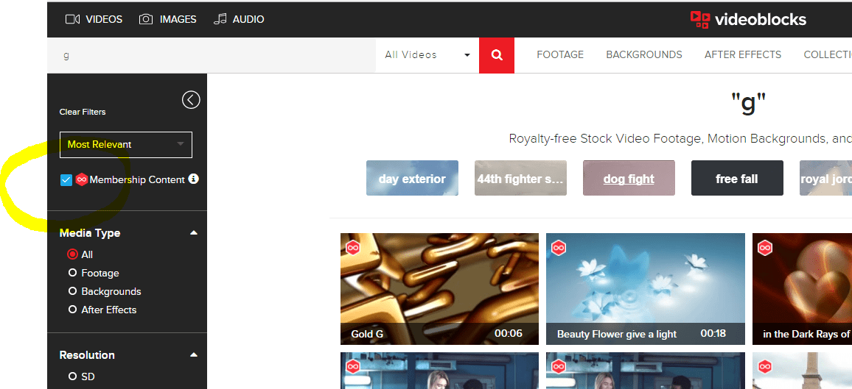Image resolution: width=852 pixels, height=389 pixels.
Task: Click the camera icon beside IMAGES
Action: (146, 19)
